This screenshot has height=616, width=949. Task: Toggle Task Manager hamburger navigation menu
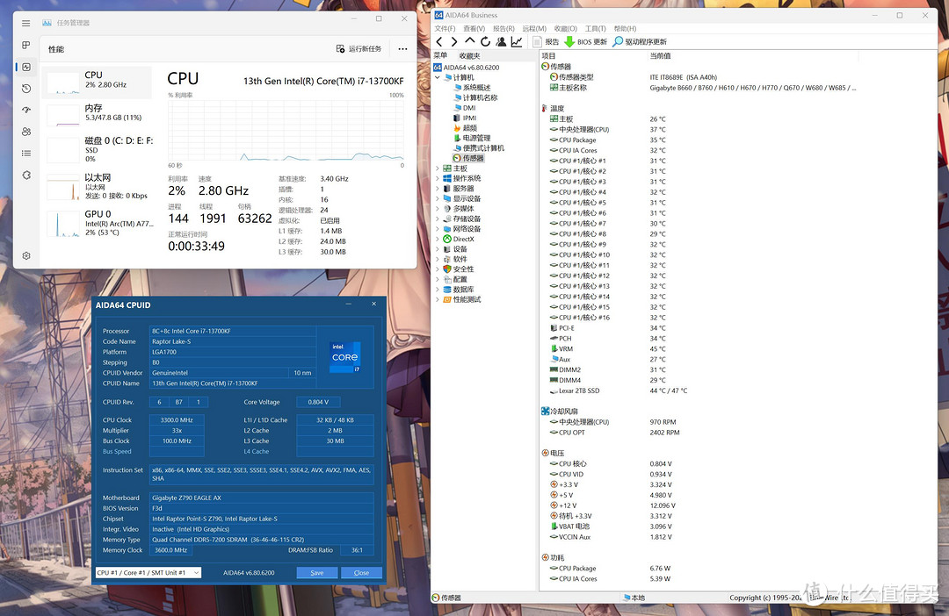[x=26, y=23]
